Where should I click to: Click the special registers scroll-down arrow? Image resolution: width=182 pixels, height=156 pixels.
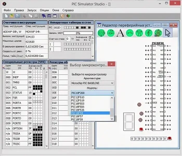point(47,146)
